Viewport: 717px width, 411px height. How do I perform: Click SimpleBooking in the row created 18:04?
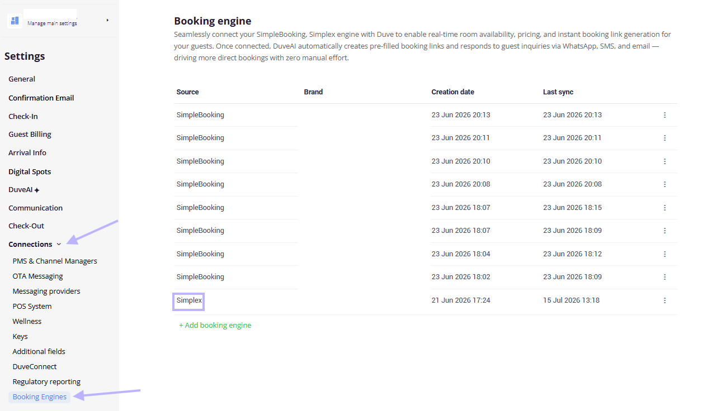(200, 254)
